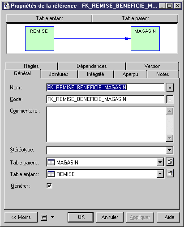Toggle the equals button next to Code
Viewport: 184px width, 227px height.
coord(170,99)
